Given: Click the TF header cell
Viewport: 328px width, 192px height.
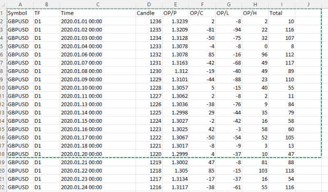Looking at the screenshot, I should coord(47,13).
